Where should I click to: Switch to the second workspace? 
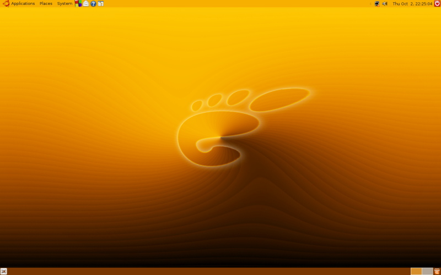(x=428, y=271)
